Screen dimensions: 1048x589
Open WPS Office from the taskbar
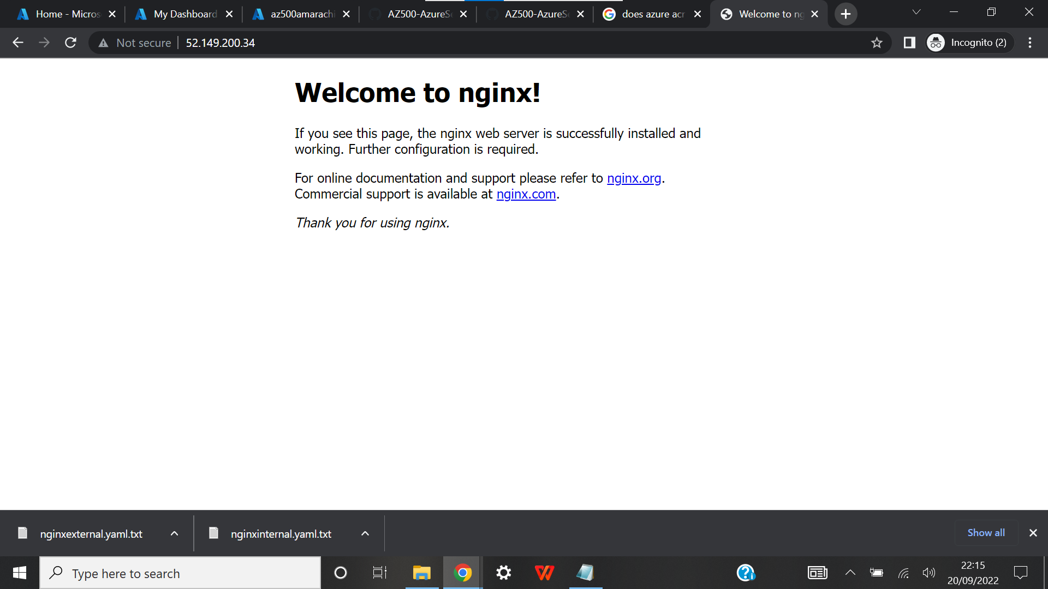[544, 573]
